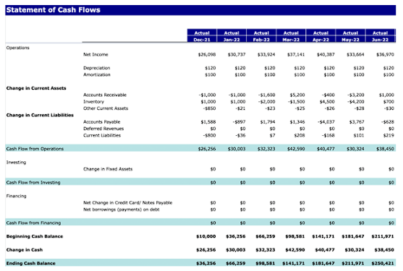Image resolution: width=403 pixels, height=271 pixels.
Task: Click the Accounts Receivable label
Action: coord(105,95)
